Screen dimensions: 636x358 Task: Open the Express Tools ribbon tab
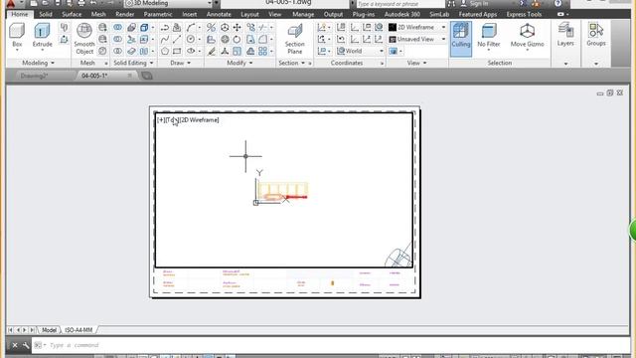pos(524,14)
